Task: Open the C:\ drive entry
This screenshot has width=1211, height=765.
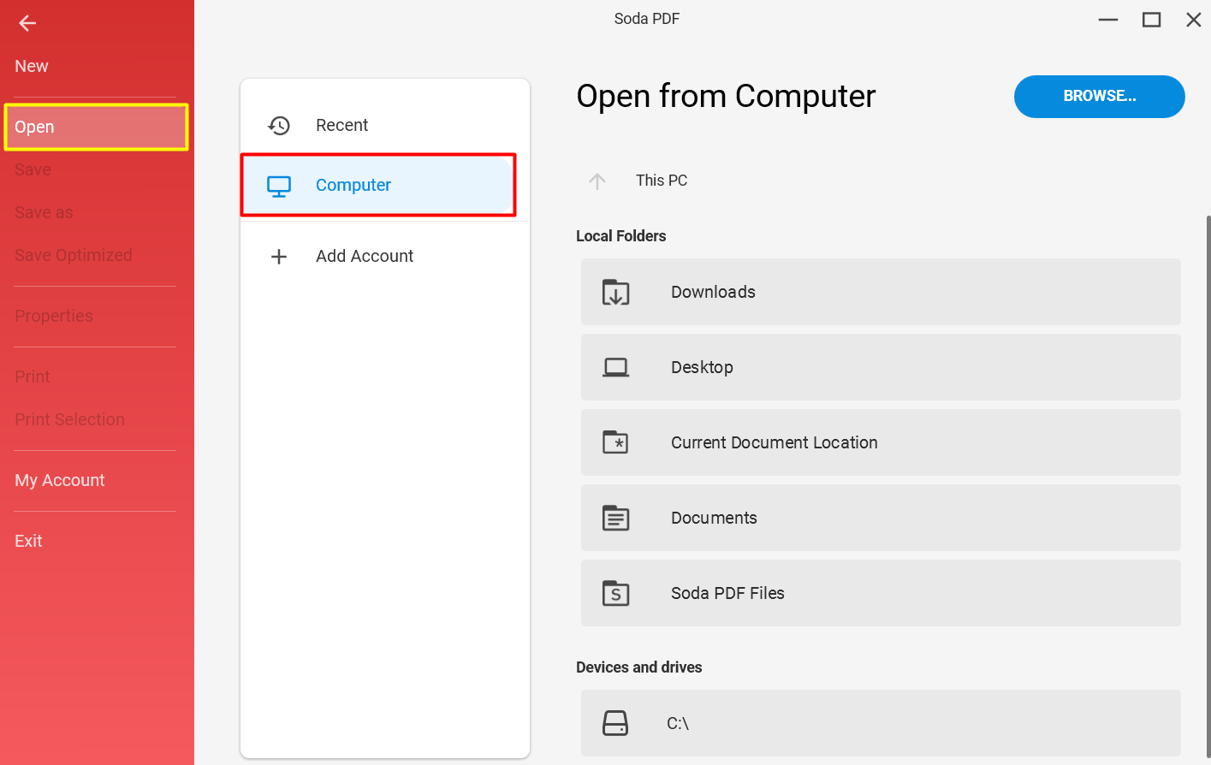Action: coord(881,723)
